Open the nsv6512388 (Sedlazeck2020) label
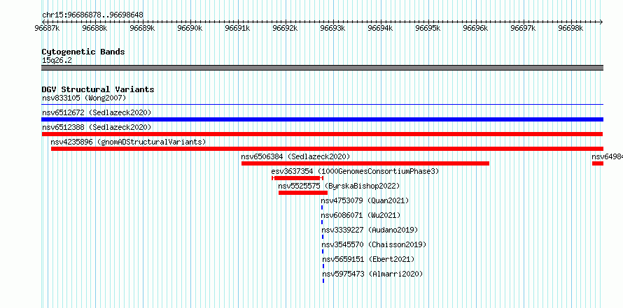This screenshot has width=623, height=308. (97, 127)
